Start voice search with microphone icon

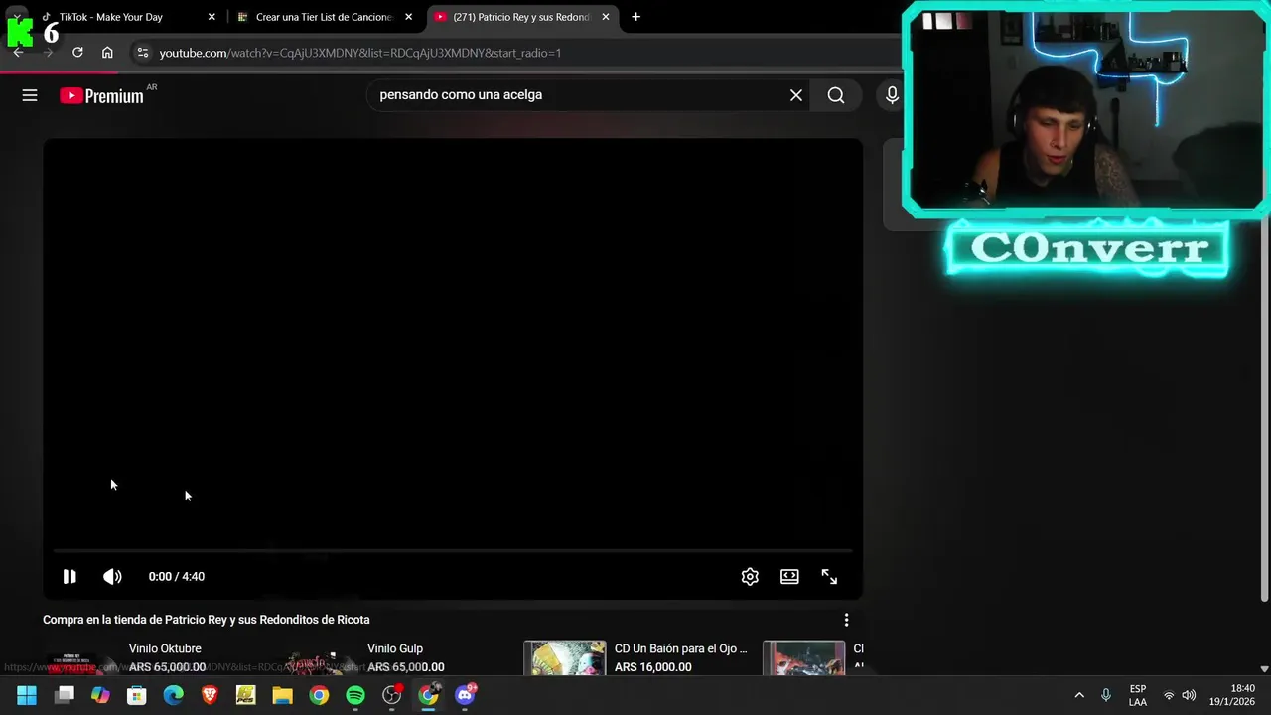(892, 95)
